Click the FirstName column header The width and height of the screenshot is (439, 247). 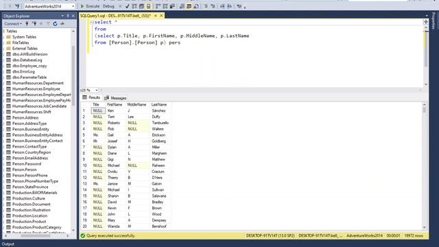pyautogui.click(x=115, y=104)
